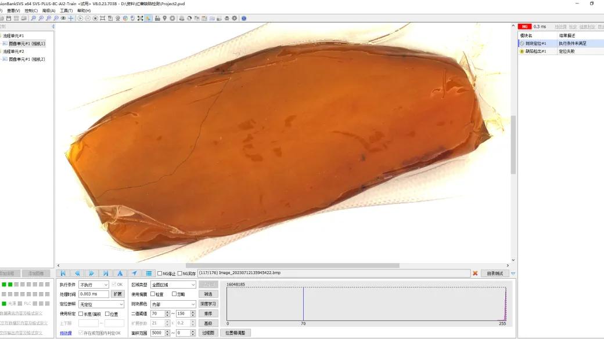The image size is (604, 339).
Task: Check the 长度/面积 calibration checkbox
Action: (81, 314)
